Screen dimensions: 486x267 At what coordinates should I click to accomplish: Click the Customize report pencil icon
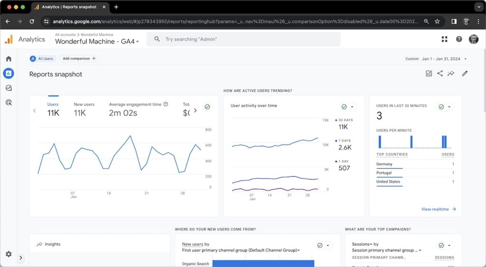point(465,74)
